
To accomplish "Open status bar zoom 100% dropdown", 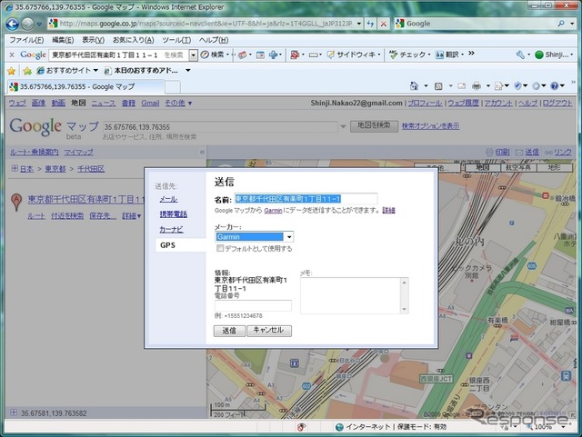I will pos(564,427).
